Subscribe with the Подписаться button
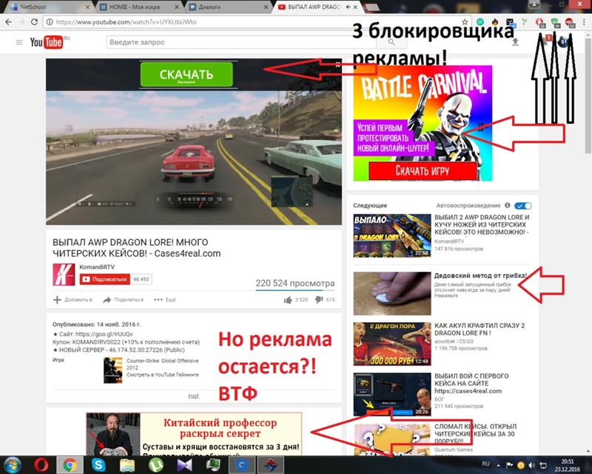The height and width of the screenshot is (474, 592). click(105, 279)
